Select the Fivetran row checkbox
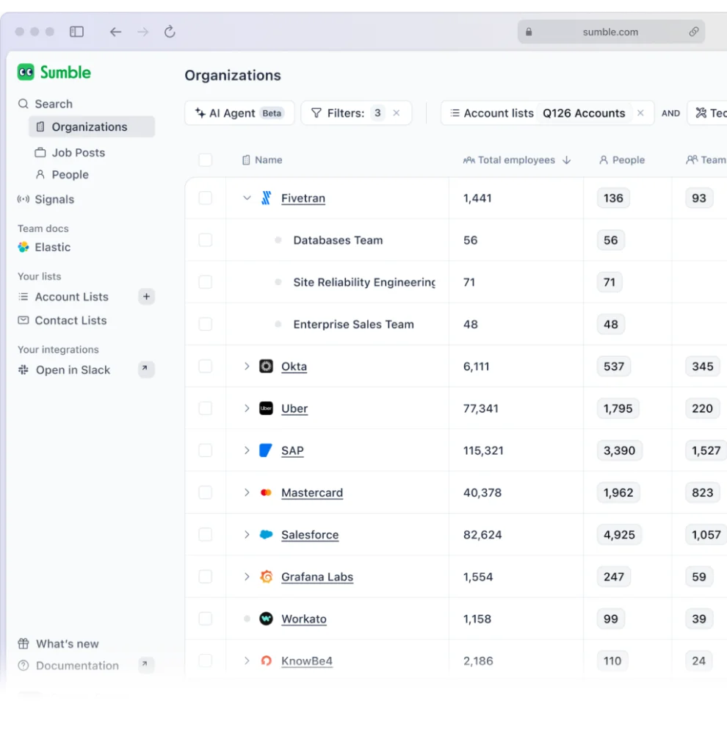Viewport: 727px width, 734px height. point(206,198)
